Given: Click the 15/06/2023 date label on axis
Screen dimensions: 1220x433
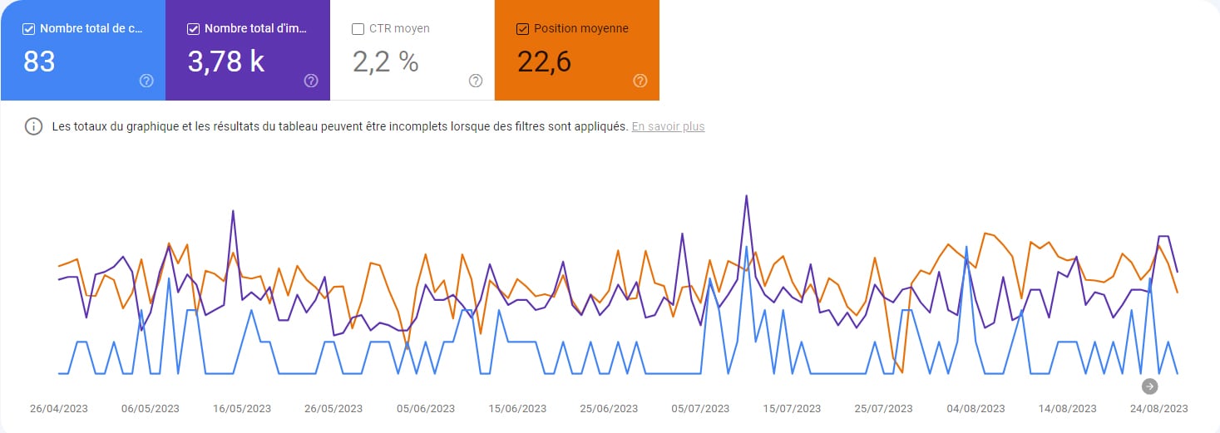Looking at the screenshot, I should 516,409.
